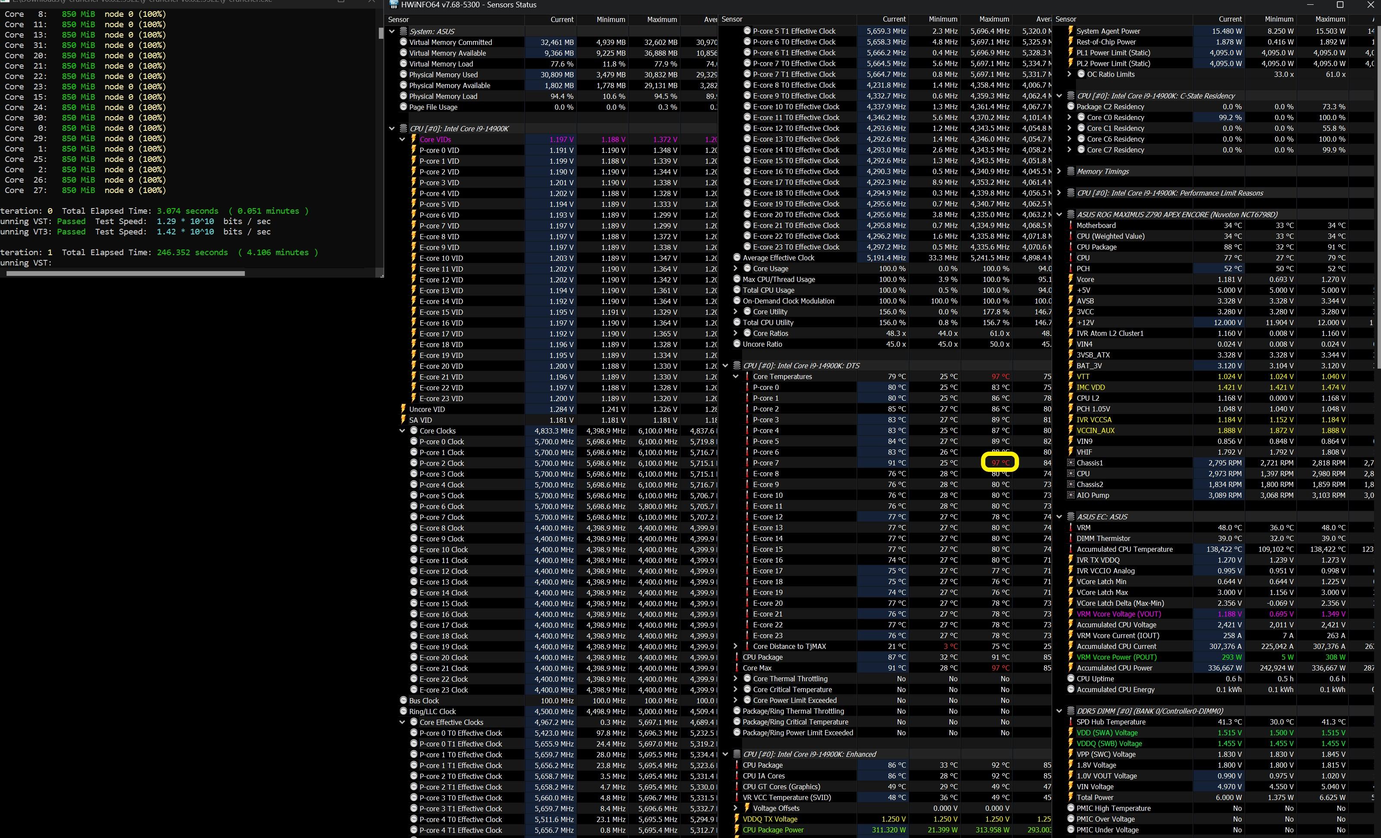This screenshot has width=1381, height=838.
Task: Expand the Memory Timings section
Action: [1059, 171]
